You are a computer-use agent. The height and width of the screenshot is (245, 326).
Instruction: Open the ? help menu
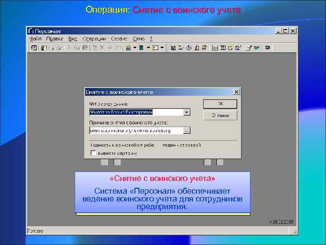[x=151, y=39]
